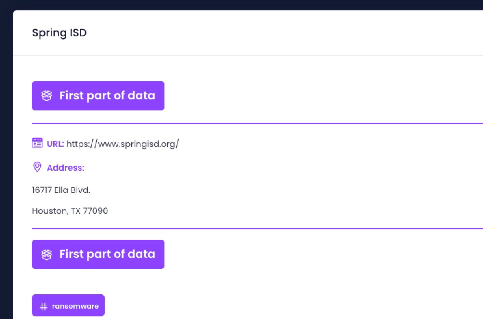
Task: Click the empty white header area right of Spring ISD
Action: click(x=276, y=33)
